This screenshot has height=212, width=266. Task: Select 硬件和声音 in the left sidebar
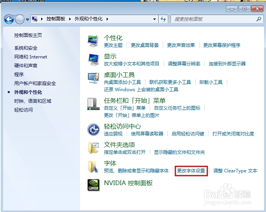pyautogui.click(x=26, y=66)
